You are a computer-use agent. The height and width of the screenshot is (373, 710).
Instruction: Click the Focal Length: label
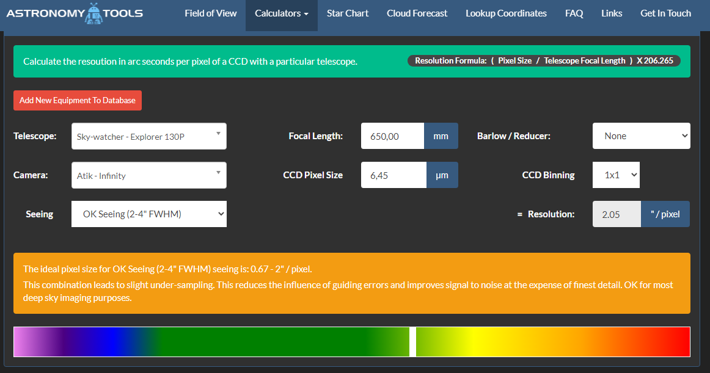coord(316,136)
